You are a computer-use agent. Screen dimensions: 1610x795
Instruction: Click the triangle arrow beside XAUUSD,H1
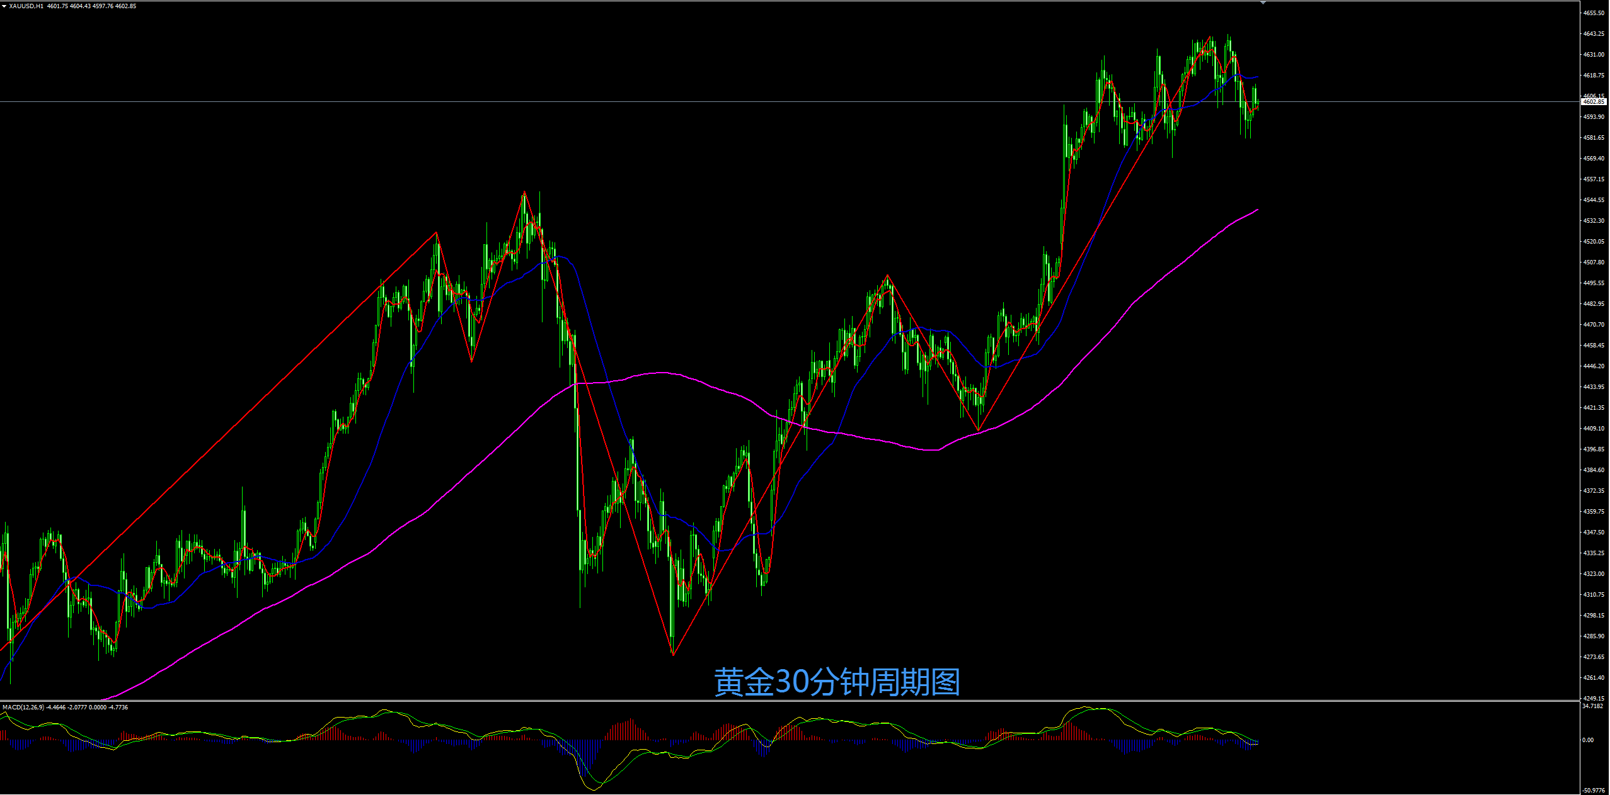(4, 6)
